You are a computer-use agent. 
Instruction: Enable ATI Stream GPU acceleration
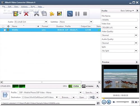pyautogui.click(x=88, y=86)
